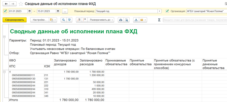
Task: Open the Разворачивать до dropdown
Action: 101,20
